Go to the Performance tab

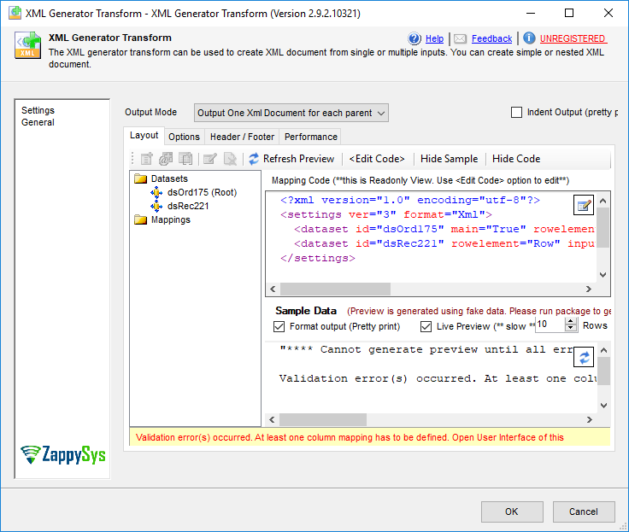(x=311, y=137)
